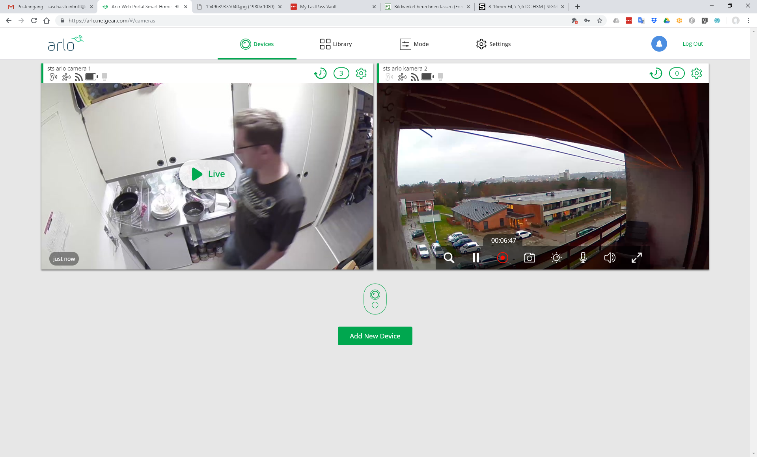
Task: Toggle manual recording with red record button
Action: (x=502, y=258)
